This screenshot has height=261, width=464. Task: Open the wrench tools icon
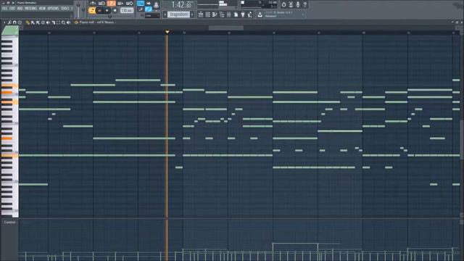pyautogui.click(x=9, y=22)
